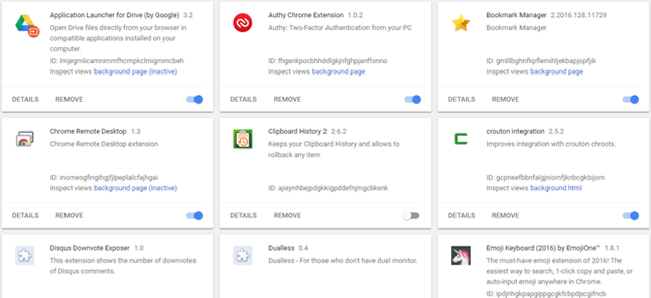The width and height of the screenshot is (651, 298).
Task: Remove the Bookmark Manager extension
Action: click(x=505, y=99)
